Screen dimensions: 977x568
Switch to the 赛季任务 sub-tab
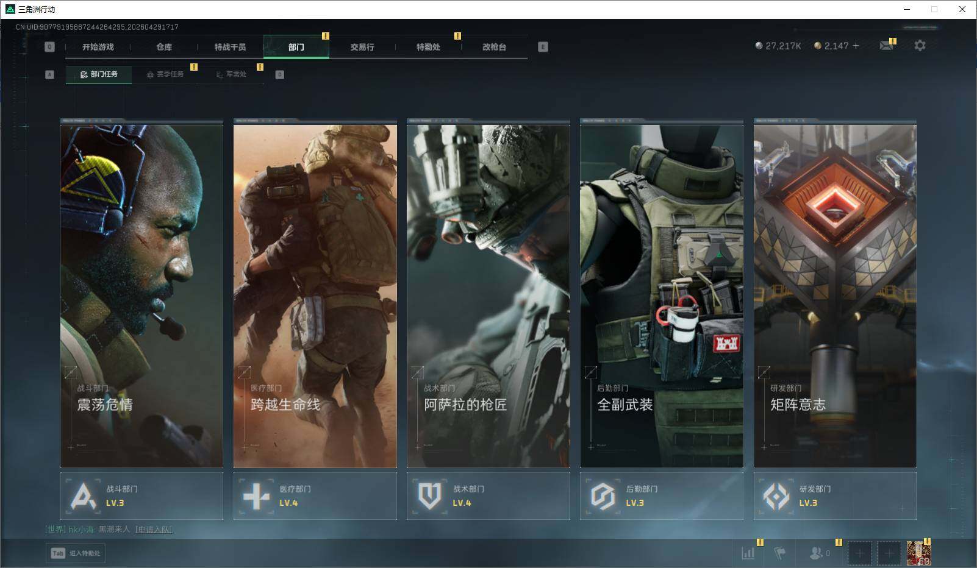pos(165,74)
